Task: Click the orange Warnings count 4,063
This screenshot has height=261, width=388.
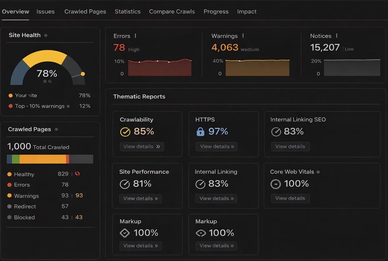Action: pyautogui.click(x=225, y=48)
